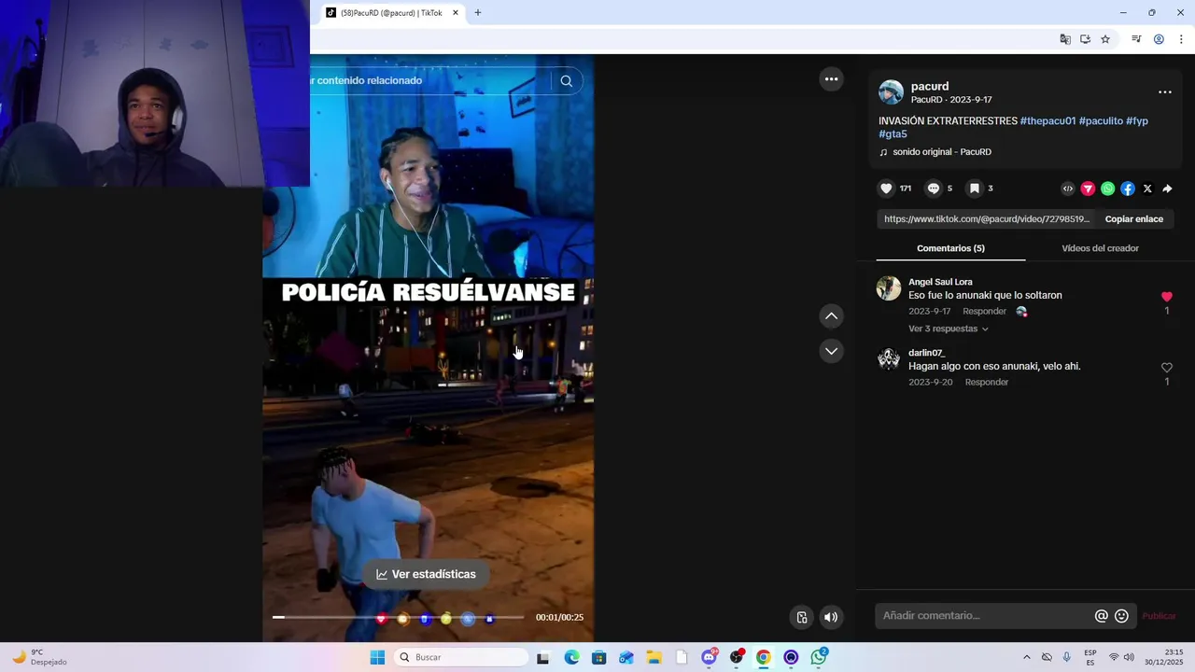The height and width of the screenshot is (672, 1195).
Task: Toggle video sound with speaker icon
Action: [831, 617]
